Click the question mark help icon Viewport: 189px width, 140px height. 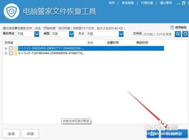pyautogui.click(x=172, y=28)
